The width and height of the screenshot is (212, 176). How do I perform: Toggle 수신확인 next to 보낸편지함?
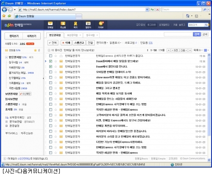[x=25, y=94]
